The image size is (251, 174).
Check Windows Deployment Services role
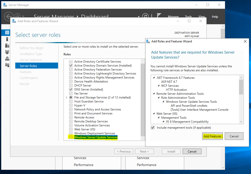click(x=71, y=133)
